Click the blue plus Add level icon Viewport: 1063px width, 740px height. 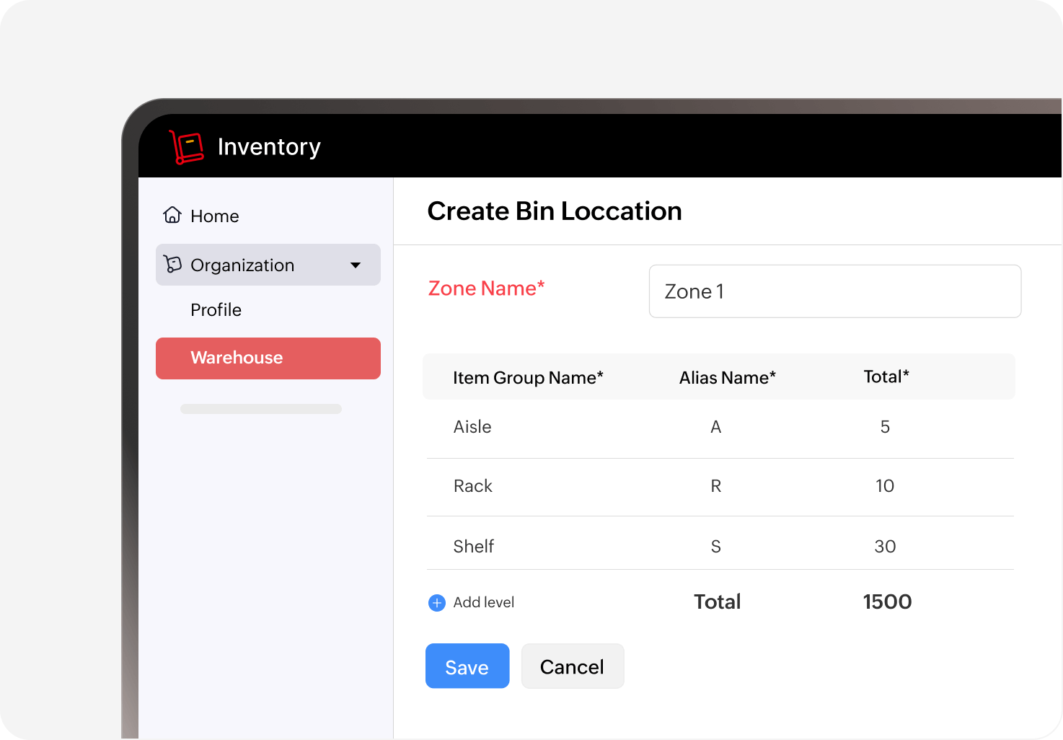click(437, 603)
